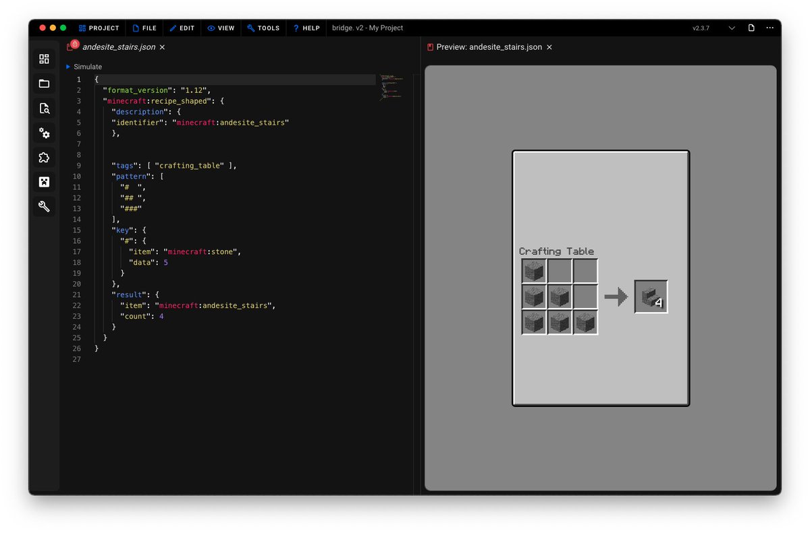This screenshot has width=810, height=533.
Task: Open the FILE menu
Action: tap(144, 28)
